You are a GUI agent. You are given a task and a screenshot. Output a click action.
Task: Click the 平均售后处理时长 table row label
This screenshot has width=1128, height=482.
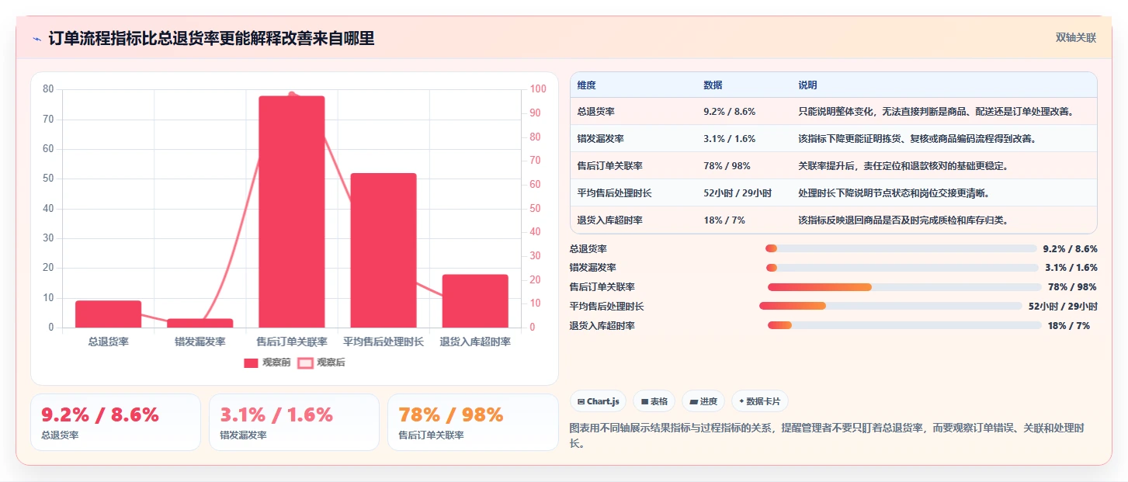point(615,193)
